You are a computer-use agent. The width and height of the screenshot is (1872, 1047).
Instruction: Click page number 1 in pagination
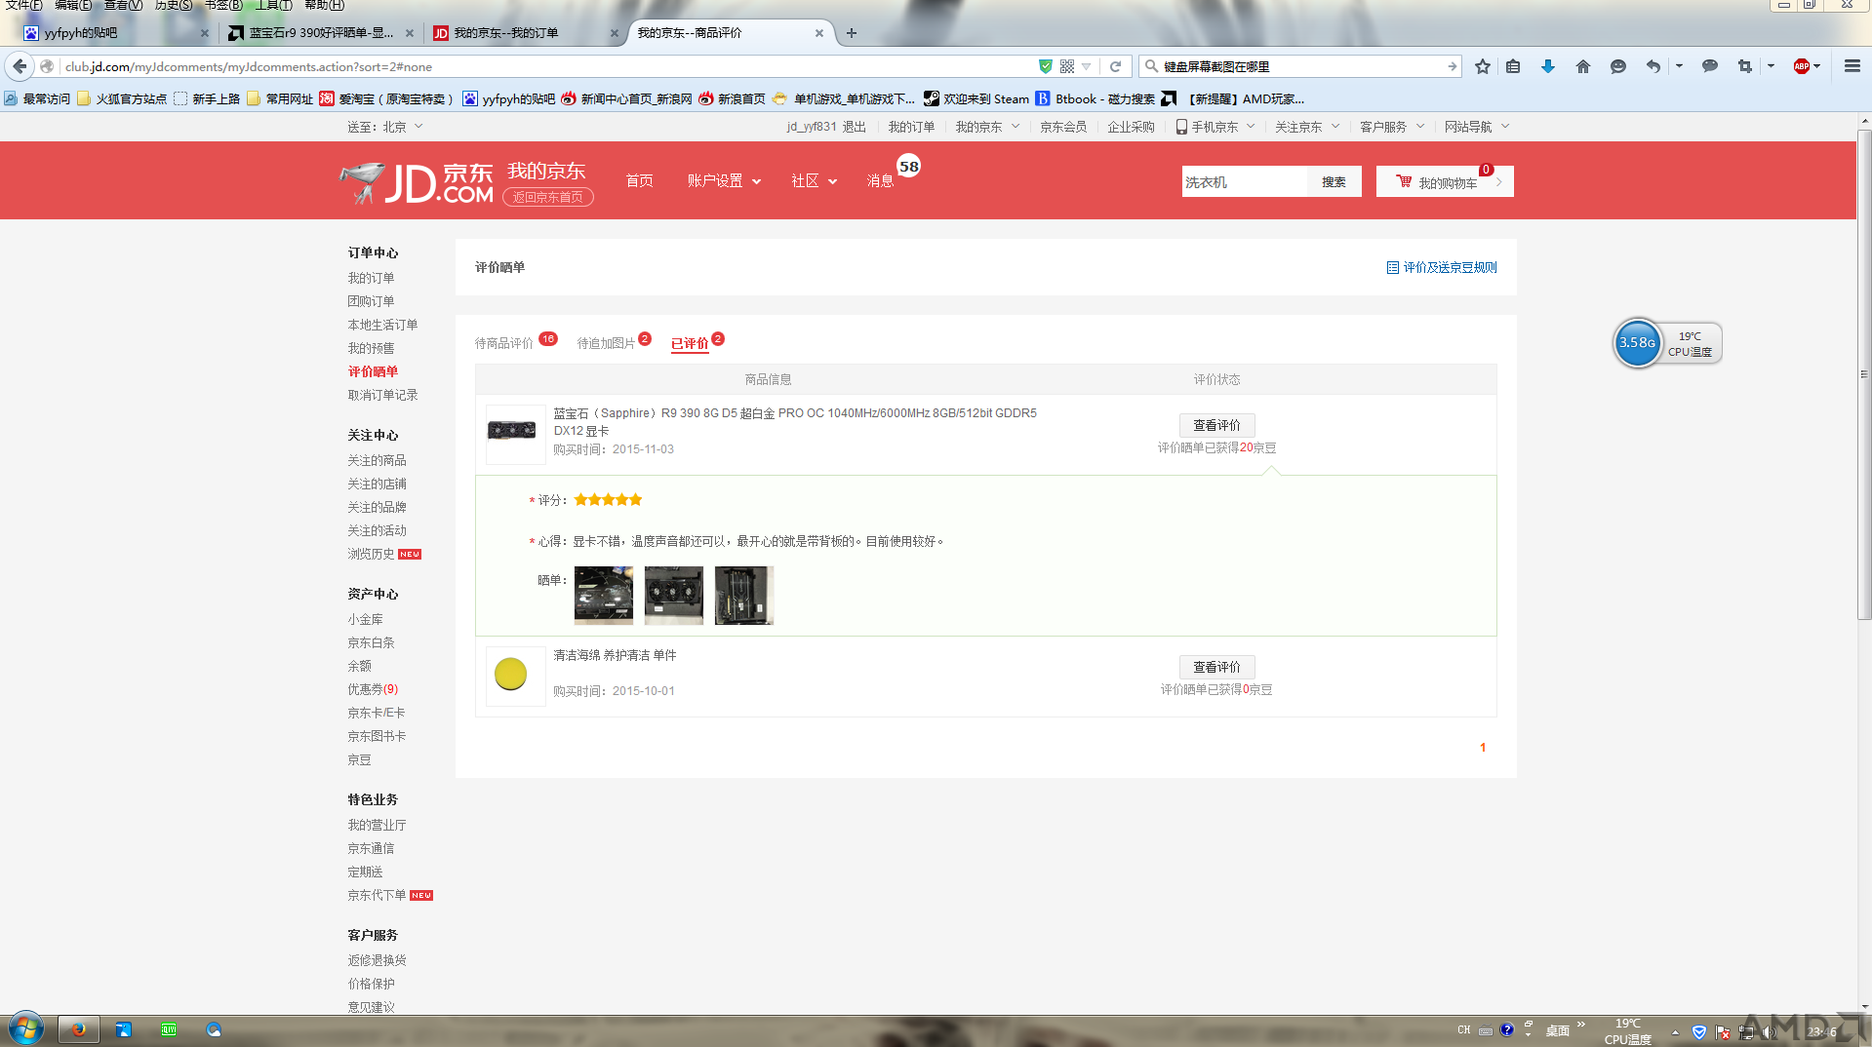pyautogui.click(x=1483, y=748)
